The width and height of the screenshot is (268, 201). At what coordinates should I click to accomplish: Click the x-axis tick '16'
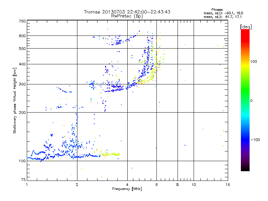[228, 185]
